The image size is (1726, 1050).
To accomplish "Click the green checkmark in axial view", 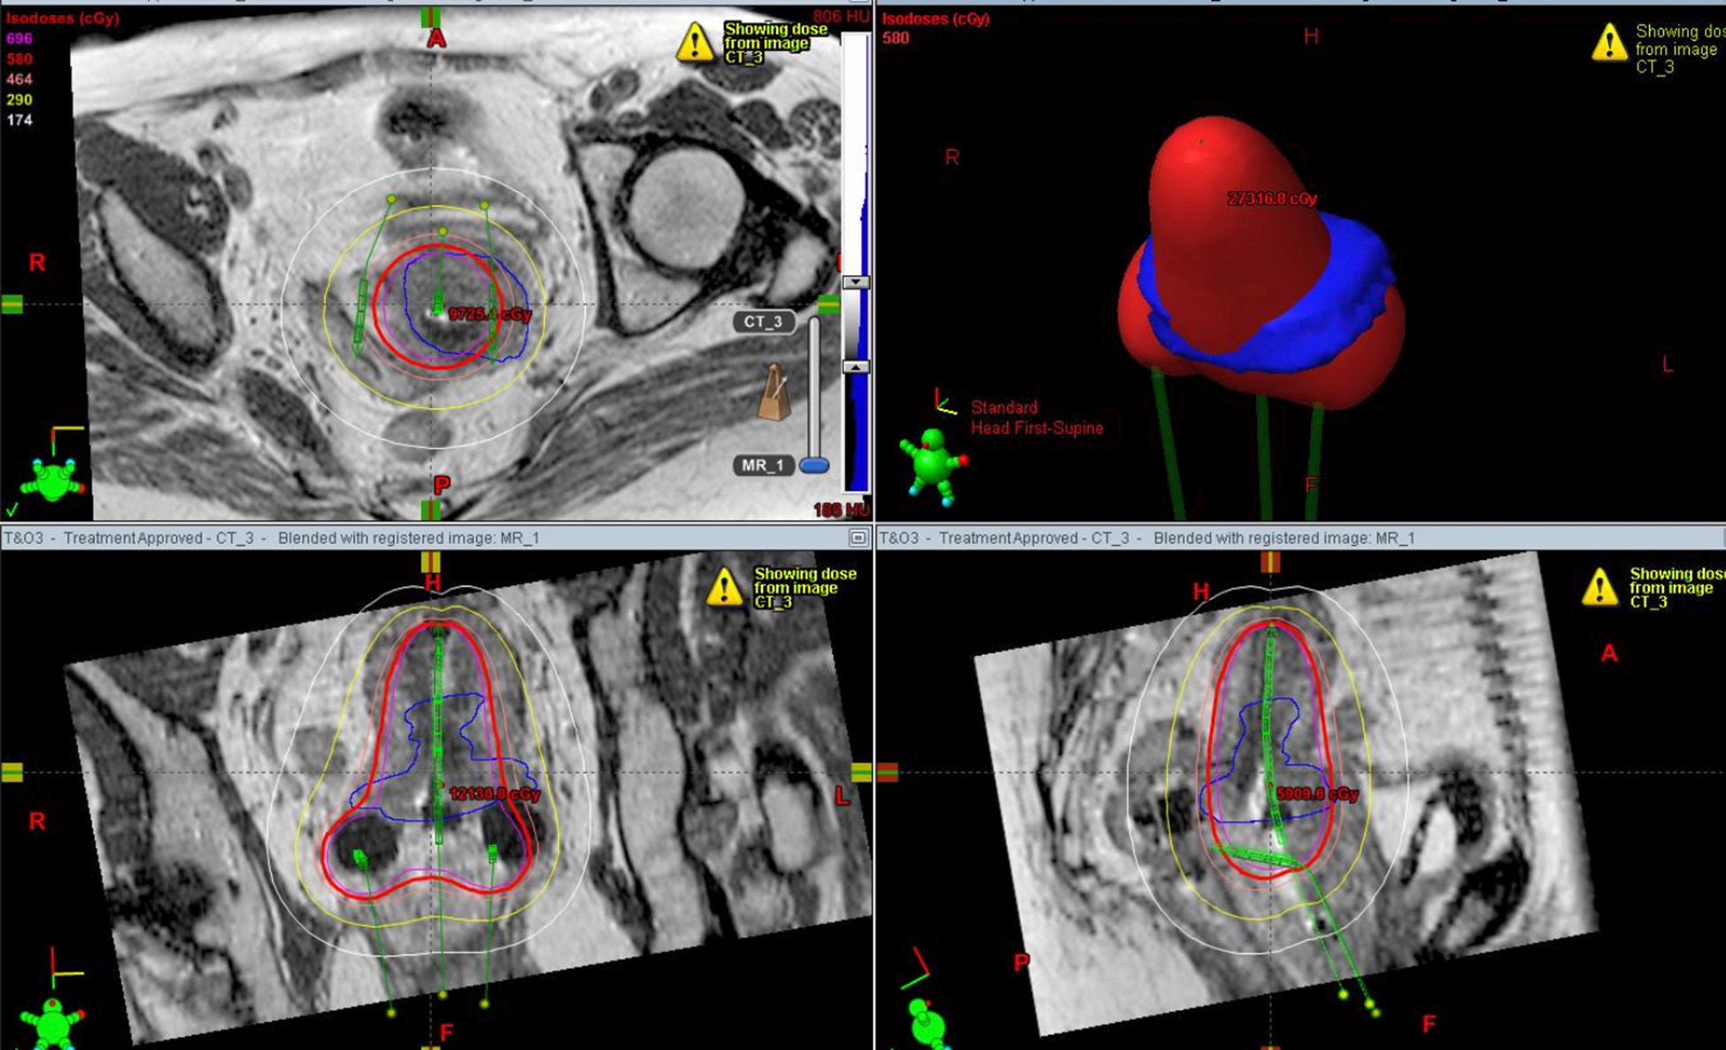I will 12,510.
